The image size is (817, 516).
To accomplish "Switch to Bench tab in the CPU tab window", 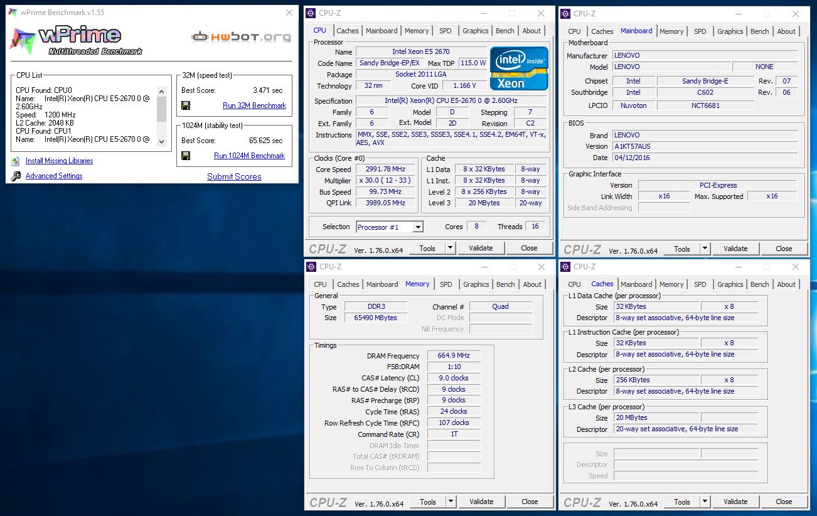I will (x=505, y=31).
